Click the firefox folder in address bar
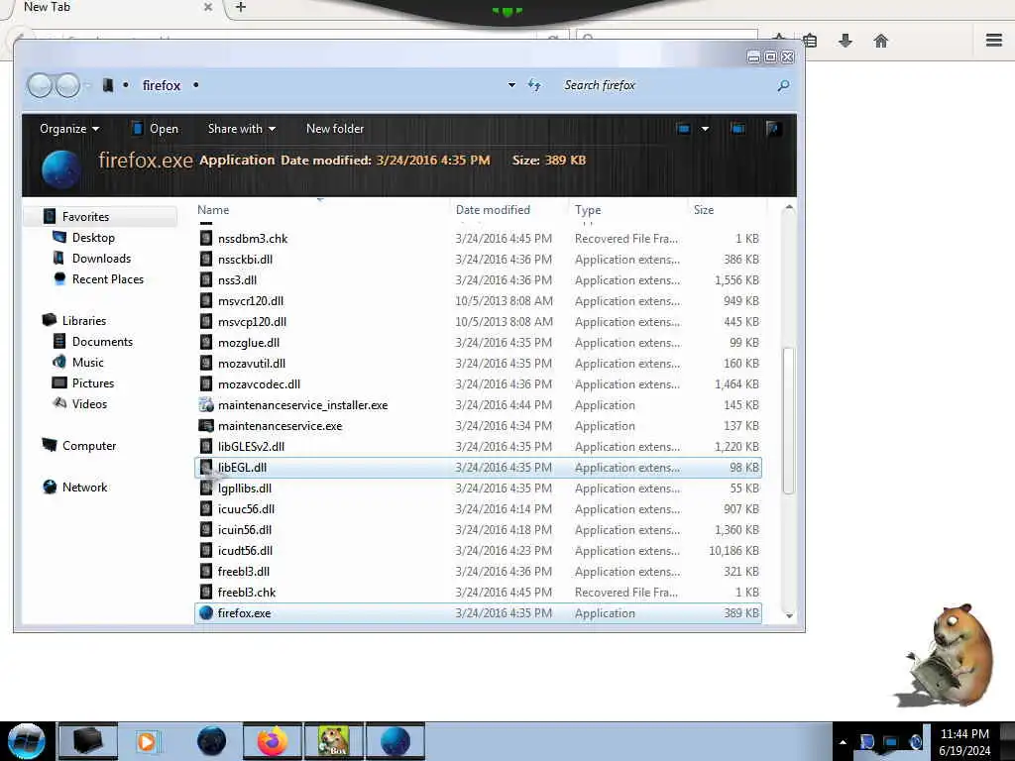Image resolution: width=1015 pixels, height=761 pixels. 162,85
